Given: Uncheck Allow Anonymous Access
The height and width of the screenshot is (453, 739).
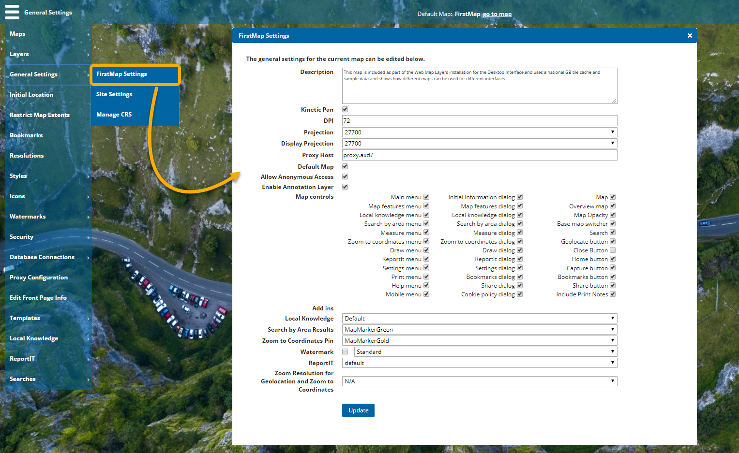Looking at the screenshot, I should point(345,177).
